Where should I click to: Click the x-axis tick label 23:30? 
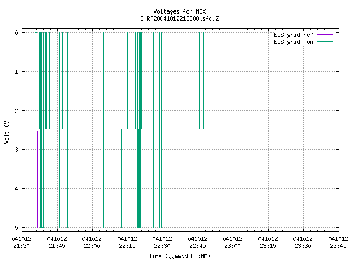pyautogui.click(x=303, y=246)
